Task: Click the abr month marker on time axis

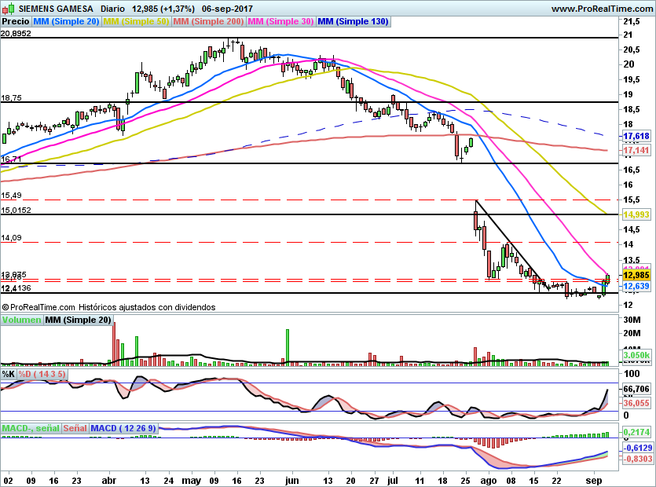Action: 108,481
